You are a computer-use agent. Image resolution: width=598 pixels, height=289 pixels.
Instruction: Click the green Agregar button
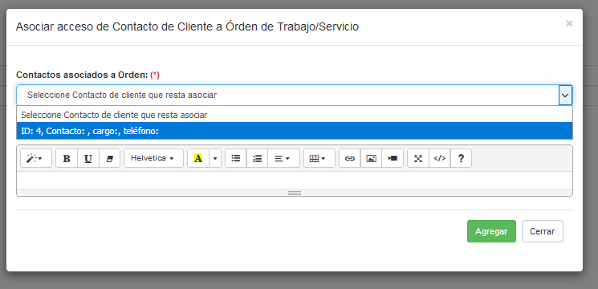[x=491, y=231]
